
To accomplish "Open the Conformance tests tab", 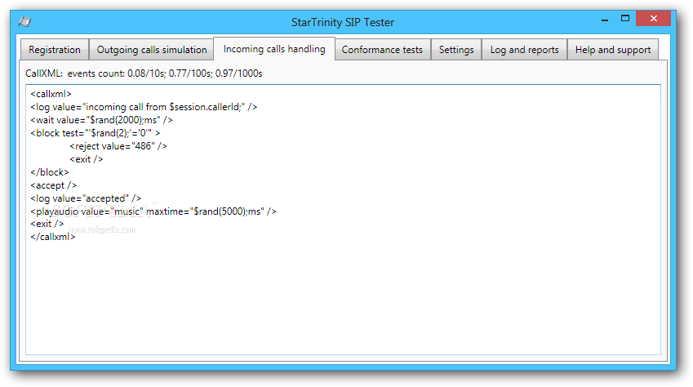I will coord(382,50).
